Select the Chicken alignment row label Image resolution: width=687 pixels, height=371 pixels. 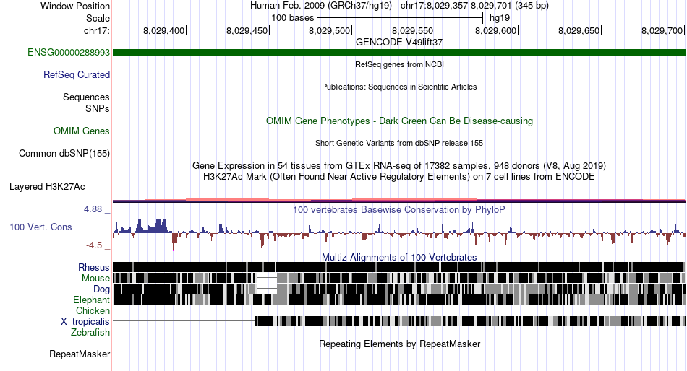click(93, 310)
